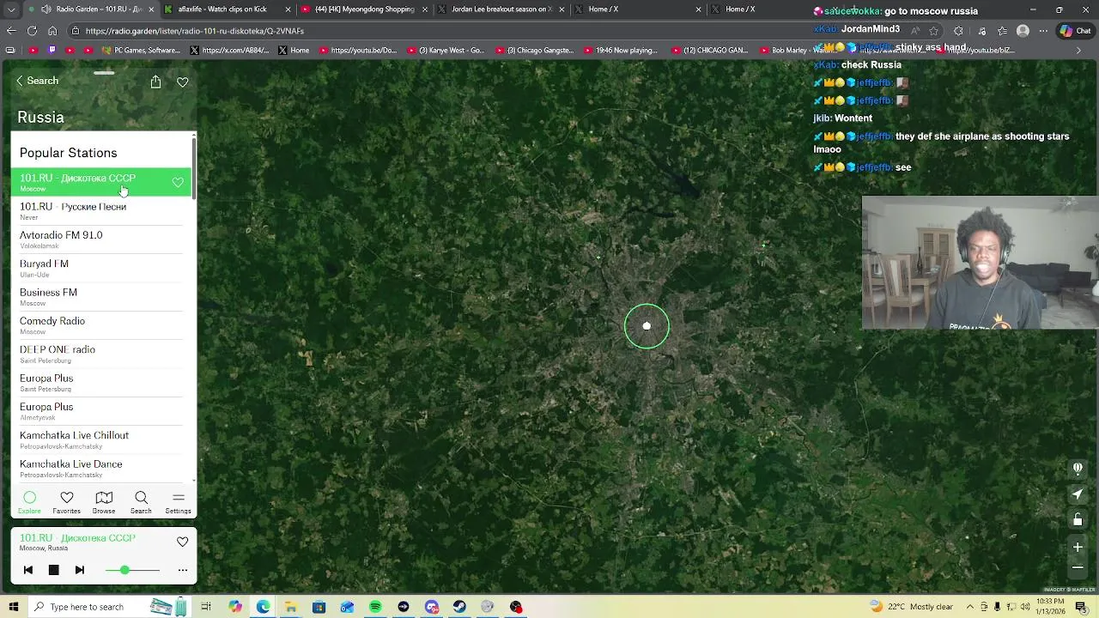Open Copilot Chat in the browser
Image resolution: width=1099 pixels, height=618 pixels.
[1076, 31]
